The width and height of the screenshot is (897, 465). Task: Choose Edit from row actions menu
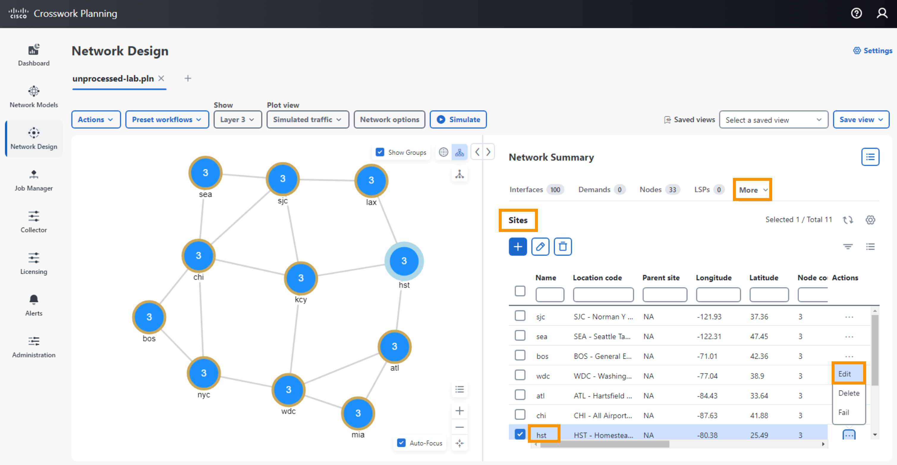click(x=848, y=374)
